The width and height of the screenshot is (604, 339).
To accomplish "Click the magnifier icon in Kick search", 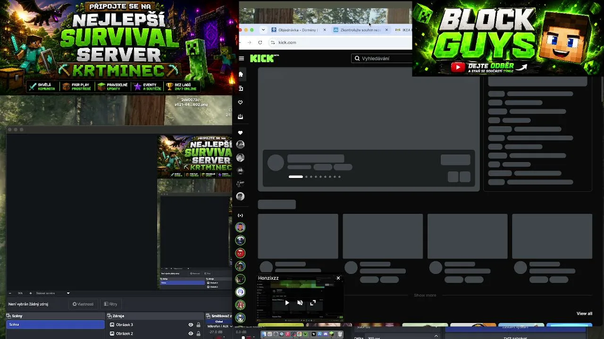I will (357, 58).
